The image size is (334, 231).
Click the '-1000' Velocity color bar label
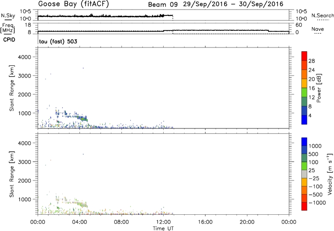point(317,203)
